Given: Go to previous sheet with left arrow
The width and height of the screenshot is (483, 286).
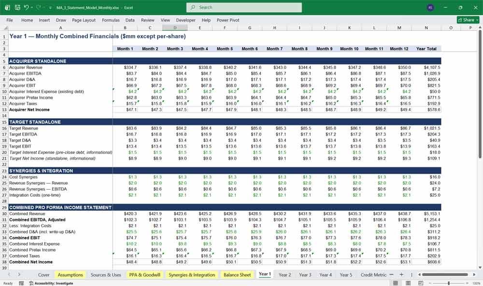Looking at the screenshot, I should click(x=9, y=274).
